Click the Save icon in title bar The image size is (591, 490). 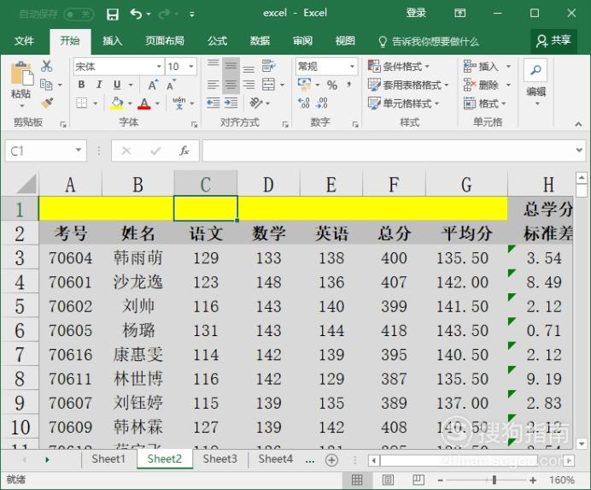coord(113,15)
